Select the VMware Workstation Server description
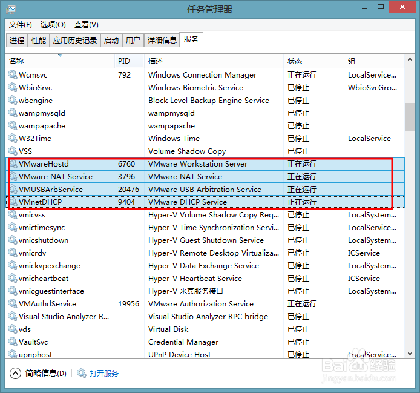Viewport: 420px width, 393px height. click(x=198, y=163)
